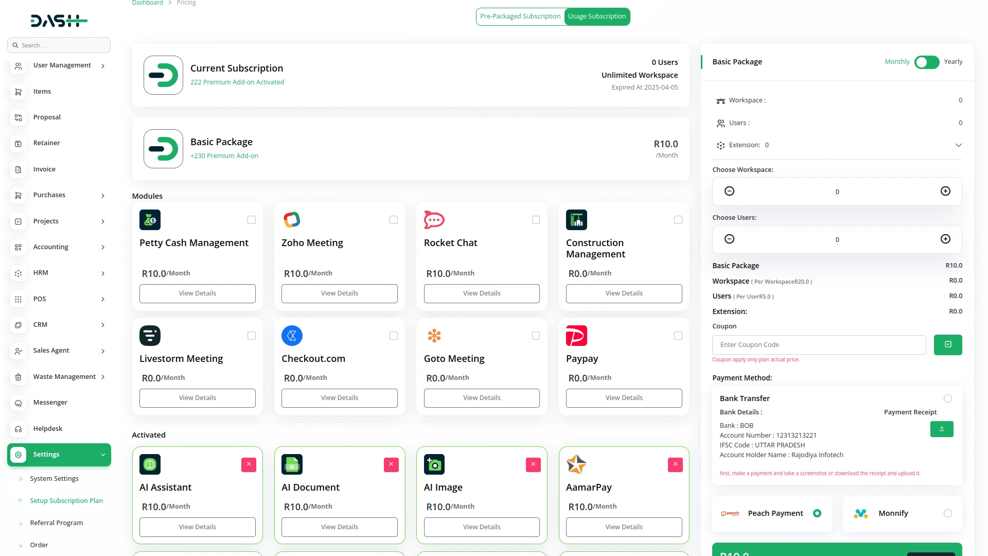
Task: Select Bank Transfer payment radio
Action: pyautogui.click(x=947, y=398)
